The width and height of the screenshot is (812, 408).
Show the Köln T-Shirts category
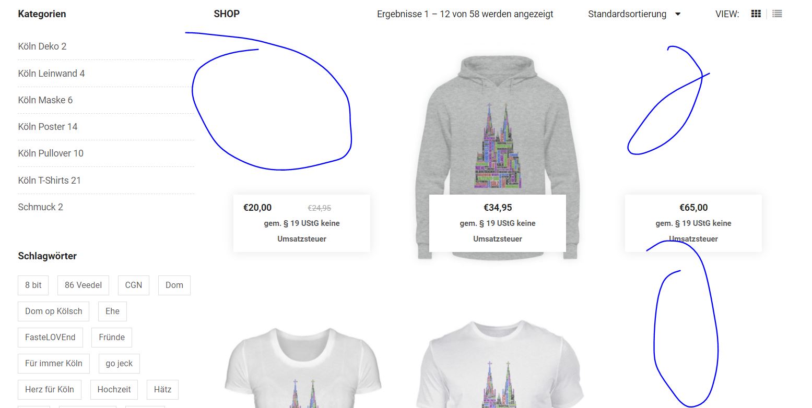pyautogui.click(x=50, y=181)
